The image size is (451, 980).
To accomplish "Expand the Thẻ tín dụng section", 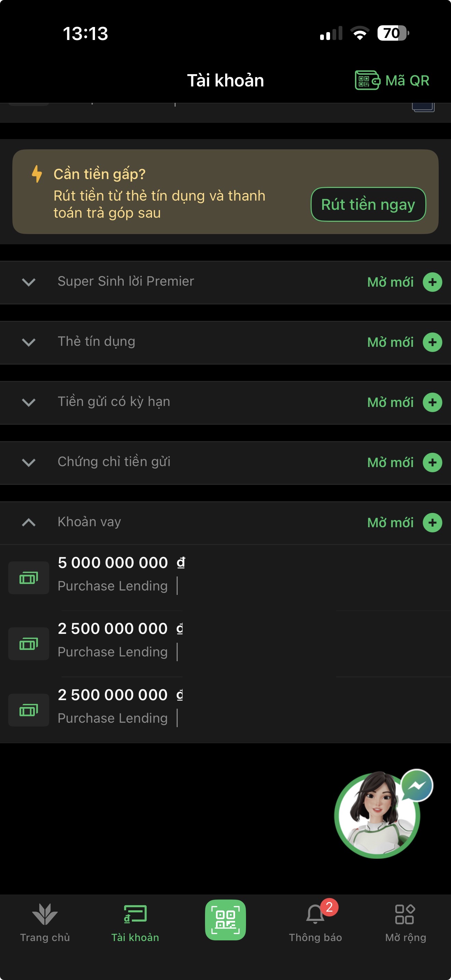I will 29,342.
